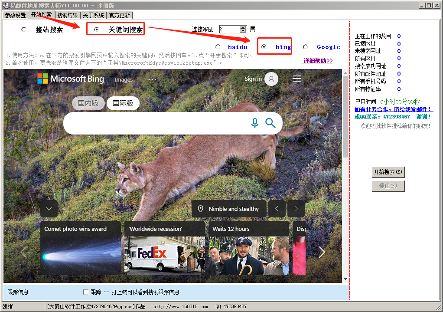Click the 所有特征串 label
Image resolution: width=443 pixels, height=312 pixels.
coord(368,89)
